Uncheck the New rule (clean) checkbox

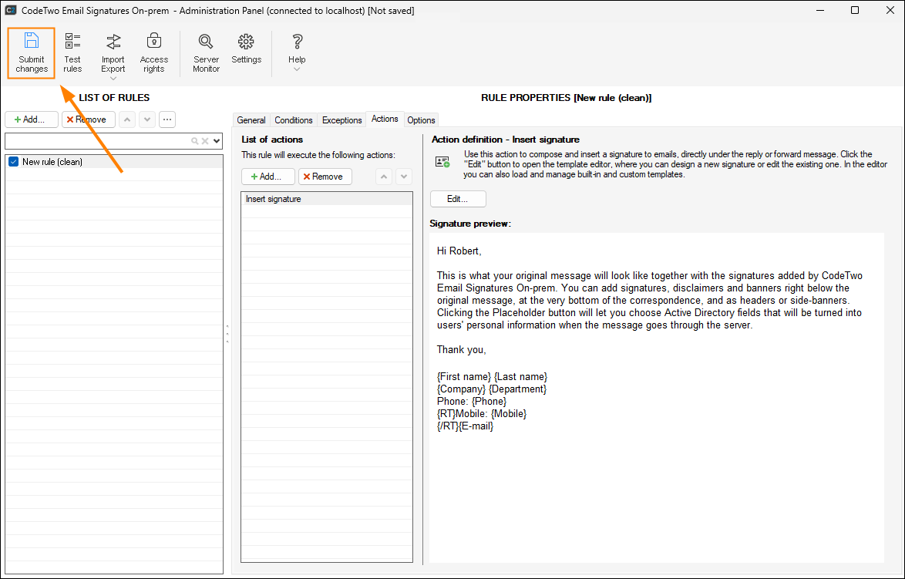pos(13,162)
